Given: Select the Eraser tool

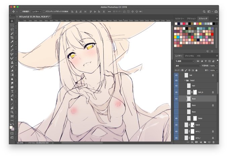Looking at the screenshot, I should pyautogui.click(x=12, y=71).
